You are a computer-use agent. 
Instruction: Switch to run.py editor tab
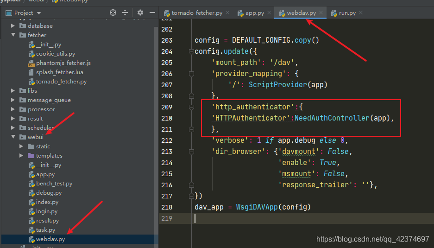coord(344,13)
